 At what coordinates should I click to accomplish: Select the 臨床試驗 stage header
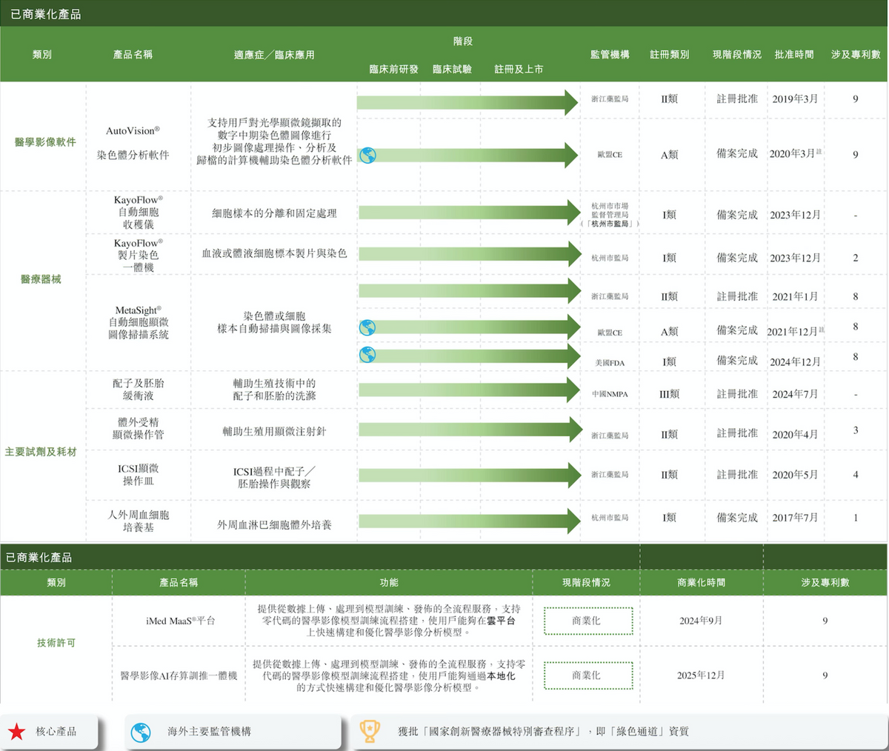[452, 69]
